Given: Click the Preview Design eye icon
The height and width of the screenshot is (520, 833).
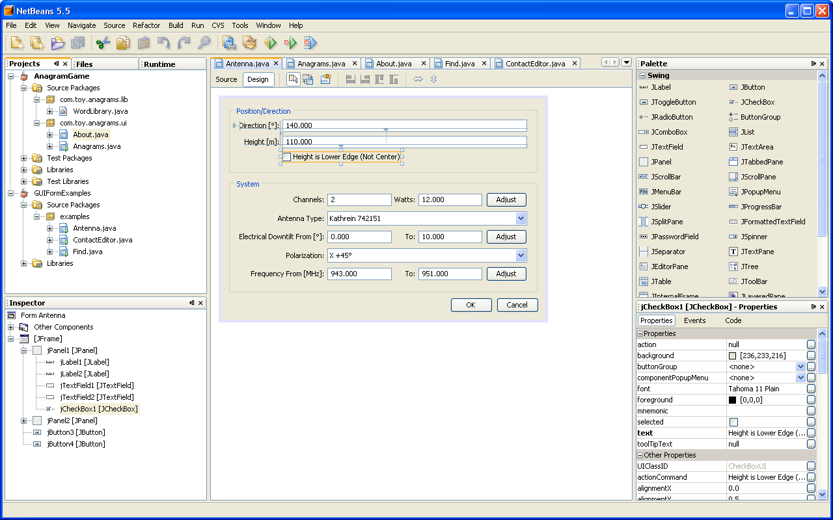Looking at the screenshot, I should coord(326,79).
